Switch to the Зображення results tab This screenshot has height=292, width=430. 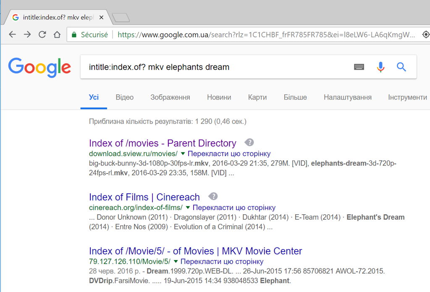click(170, 97)
